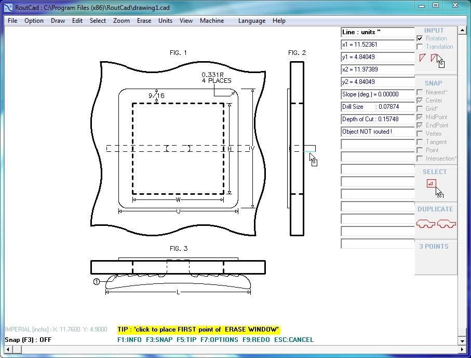Click the second rotation triangle icon under INPUT
This screenshot has height=358, width=471.
[x=434, y=58]
